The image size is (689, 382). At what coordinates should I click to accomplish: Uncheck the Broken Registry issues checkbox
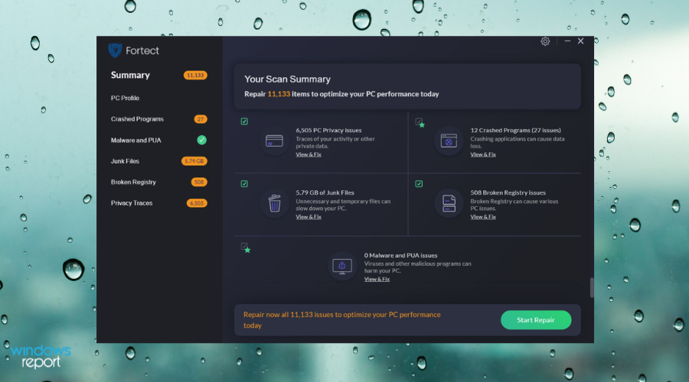[x=419, y=184]
